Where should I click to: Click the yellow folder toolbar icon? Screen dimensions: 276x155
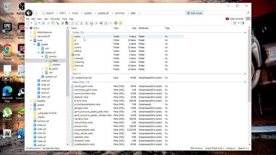[120, 23]
